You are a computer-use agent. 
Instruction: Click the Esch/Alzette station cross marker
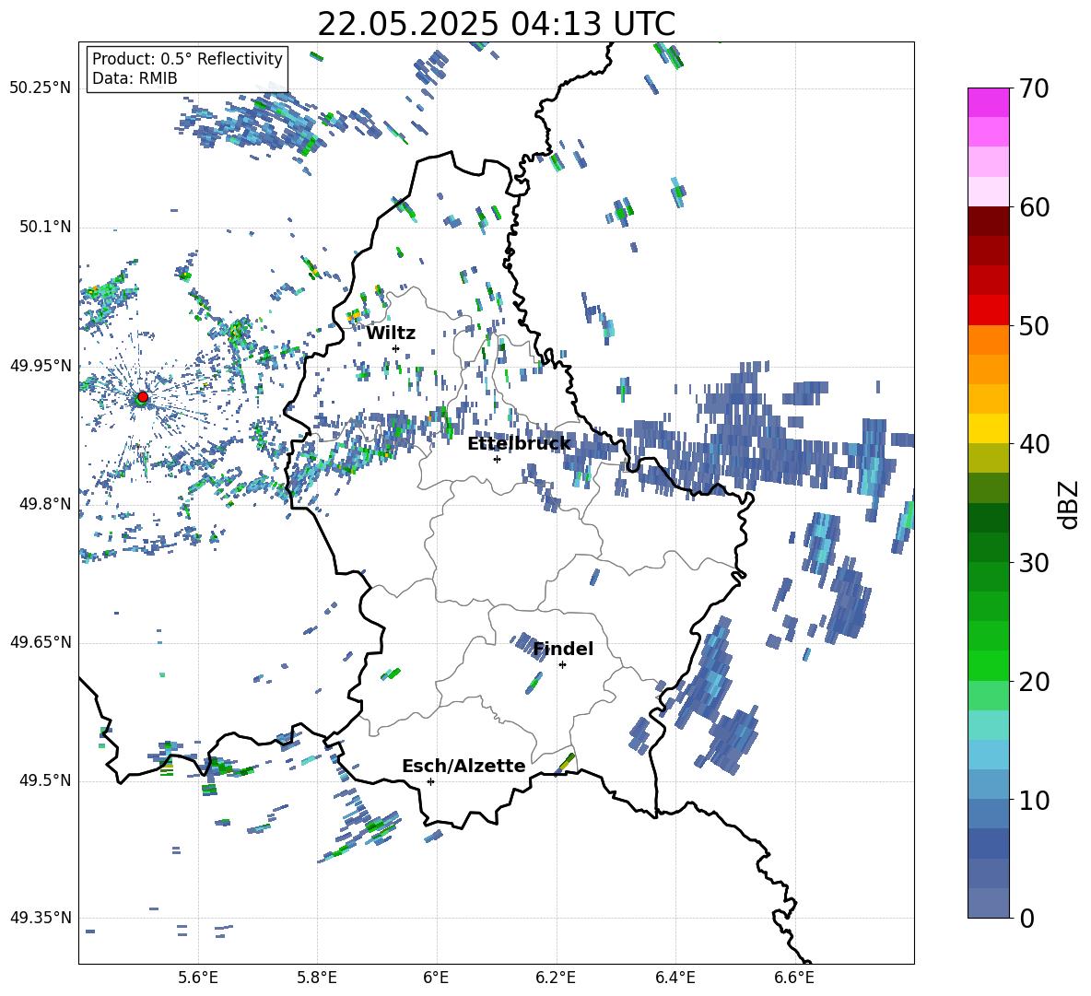pos(430,781)
